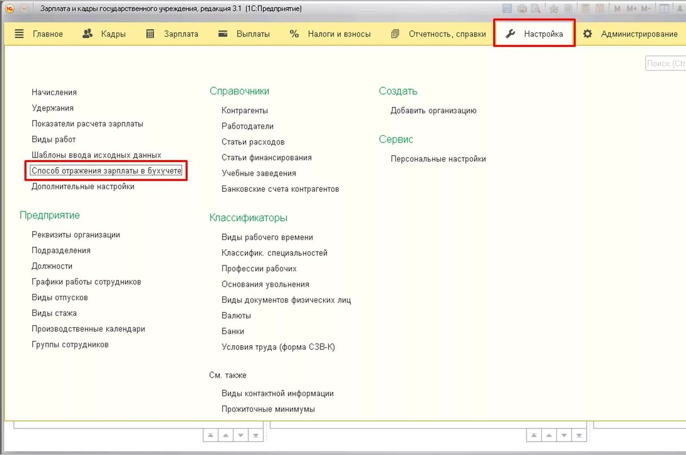Open Валюты classifier
This screenshot has height=455, width=686.
click(236, 315)
